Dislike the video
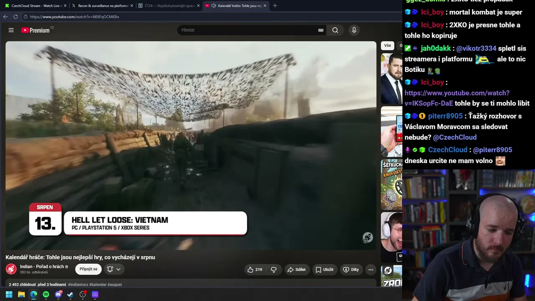Image resolution: width=535 pixels, height=301 pixels. [x=274, y=270]
